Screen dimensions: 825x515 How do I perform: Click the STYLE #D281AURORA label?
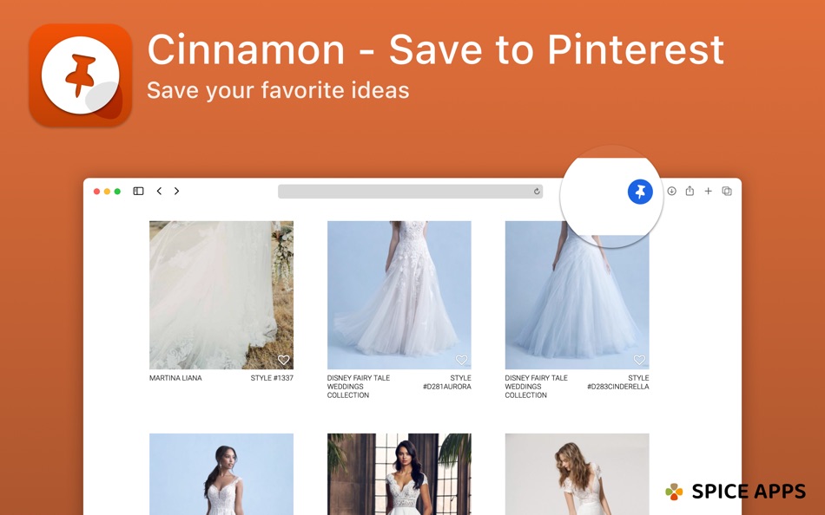click(x=447, y=382)
